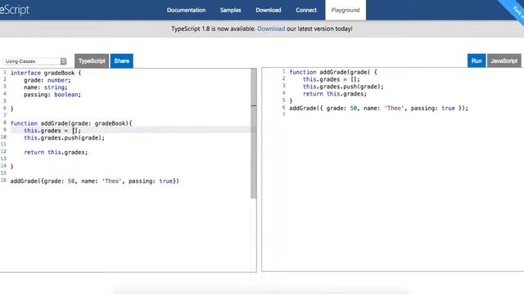
Task: Click the addGrade call in JavaScript output
Action: tap(378, 109)
